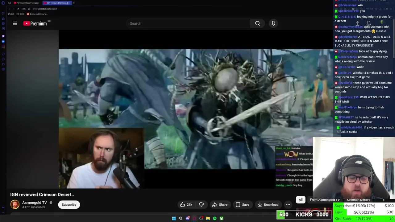
Task: Click the 500 KICKS 3000 goal bar
Action: pos(304,215)
